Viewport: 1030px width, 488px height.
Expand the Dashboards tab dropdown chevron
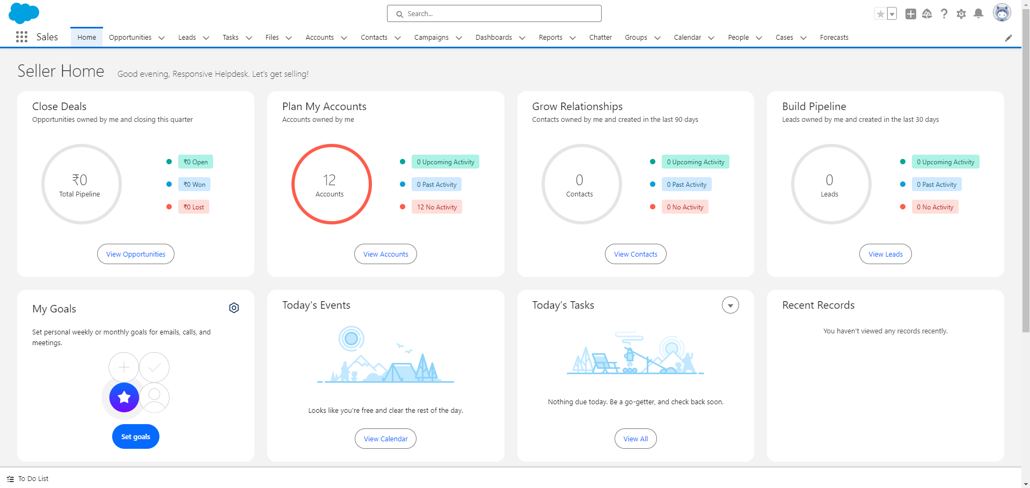click(522, 38)
